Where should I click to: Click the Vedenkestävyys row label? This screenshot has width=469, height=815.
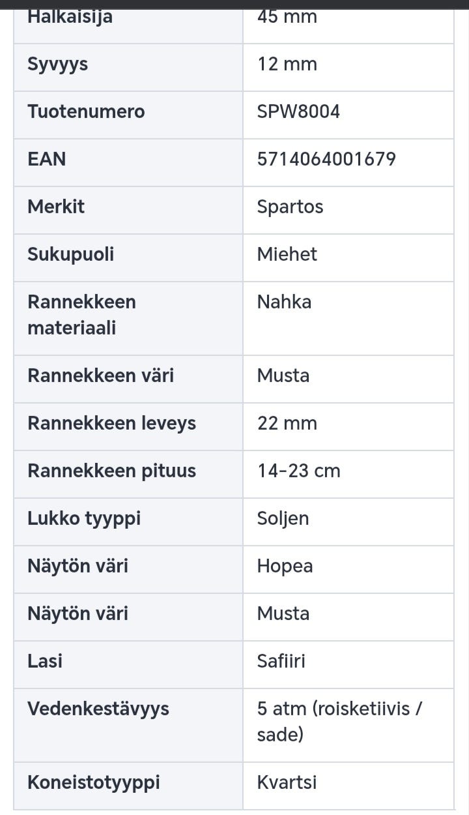98,709
